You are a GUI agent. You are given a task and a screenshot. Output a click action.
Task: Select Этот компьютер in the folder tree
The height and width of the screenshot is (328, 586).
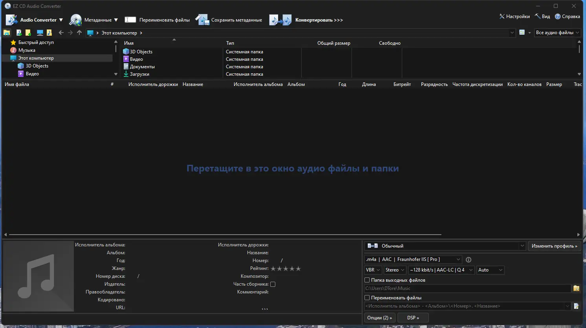pos(36,58)
